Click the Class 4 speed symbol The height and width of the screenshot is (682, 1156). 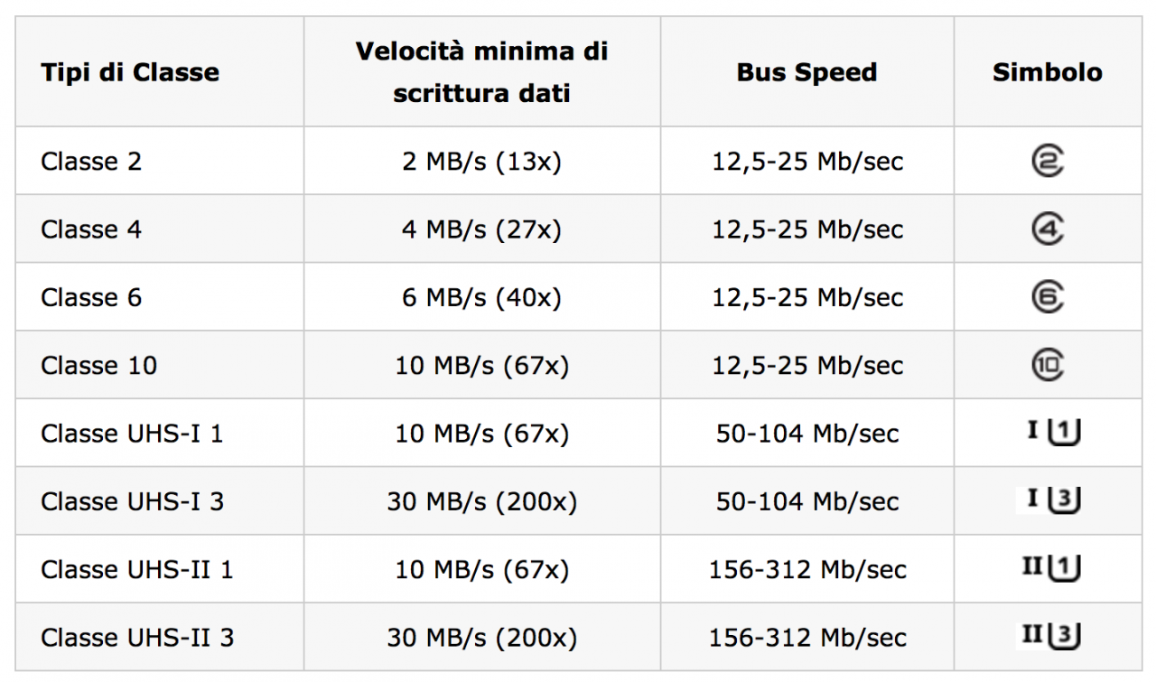pos(1048,229)
